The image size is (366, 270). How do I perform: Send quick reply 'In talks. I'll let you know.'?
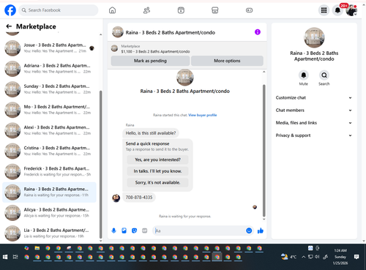pos(157,171)
